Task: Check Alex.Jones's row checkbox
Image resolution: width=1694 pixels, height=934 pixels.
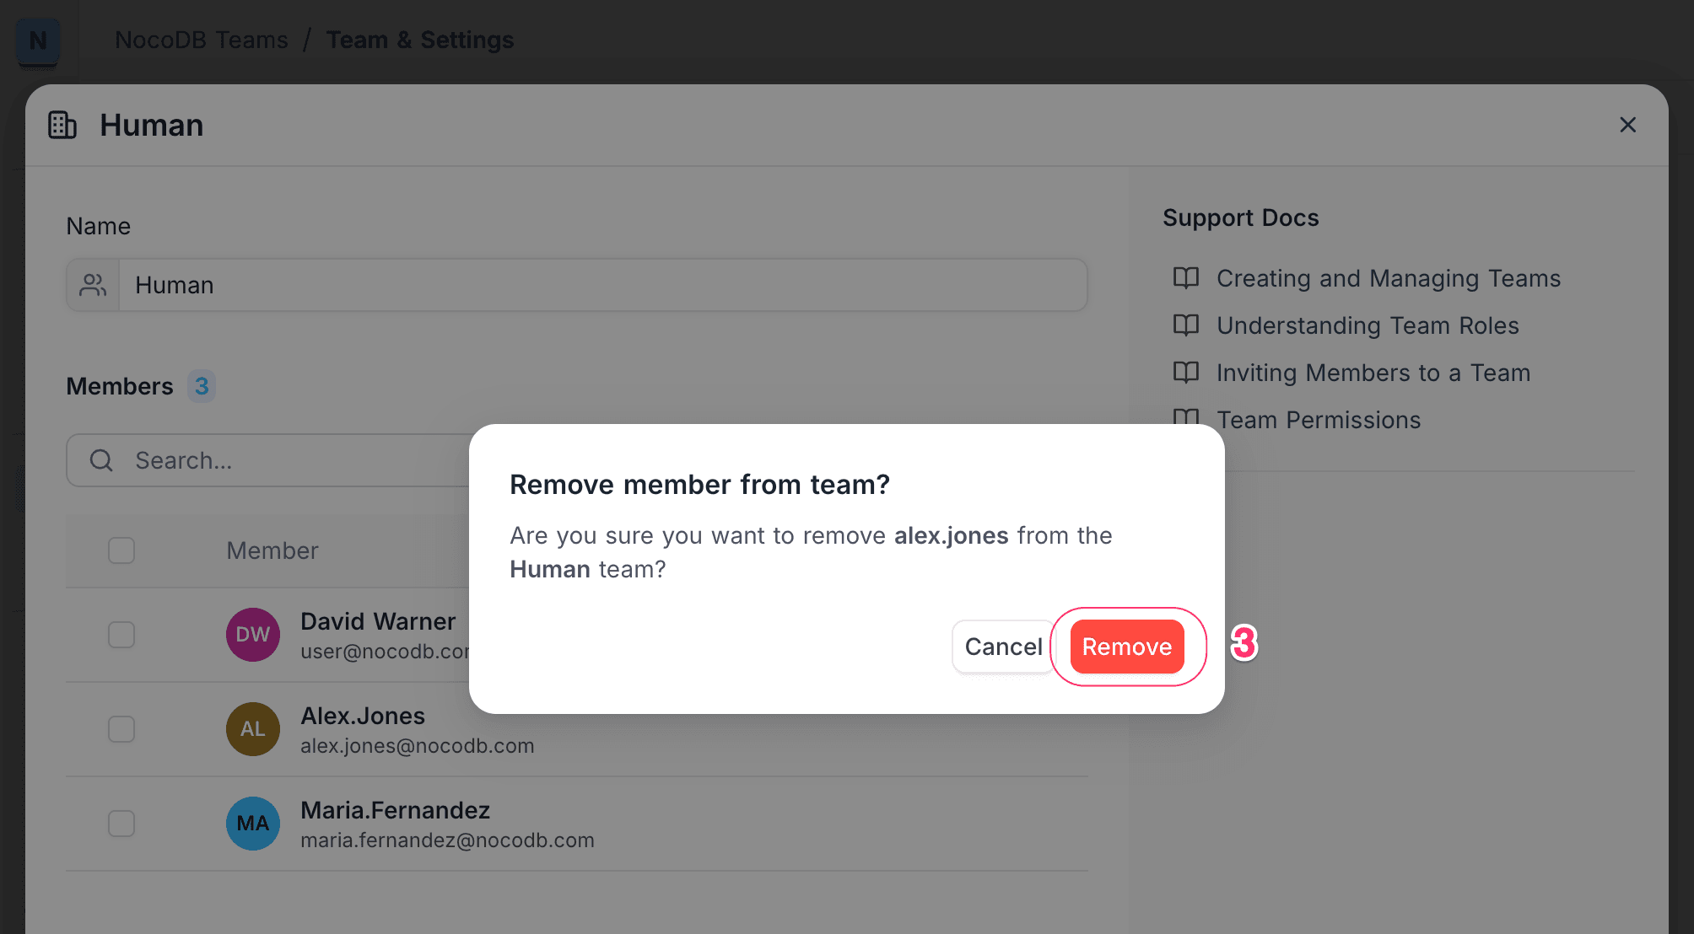Action: [x=121, y=729]
